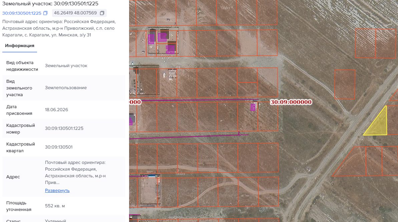Screen dimensions: 398x222
Task: Click the assignment date value 18.06.2026
Action: tap(56, 110)
